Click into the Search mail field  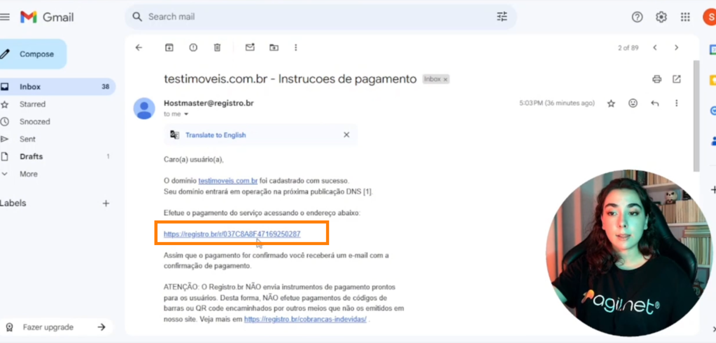[320, 17]
